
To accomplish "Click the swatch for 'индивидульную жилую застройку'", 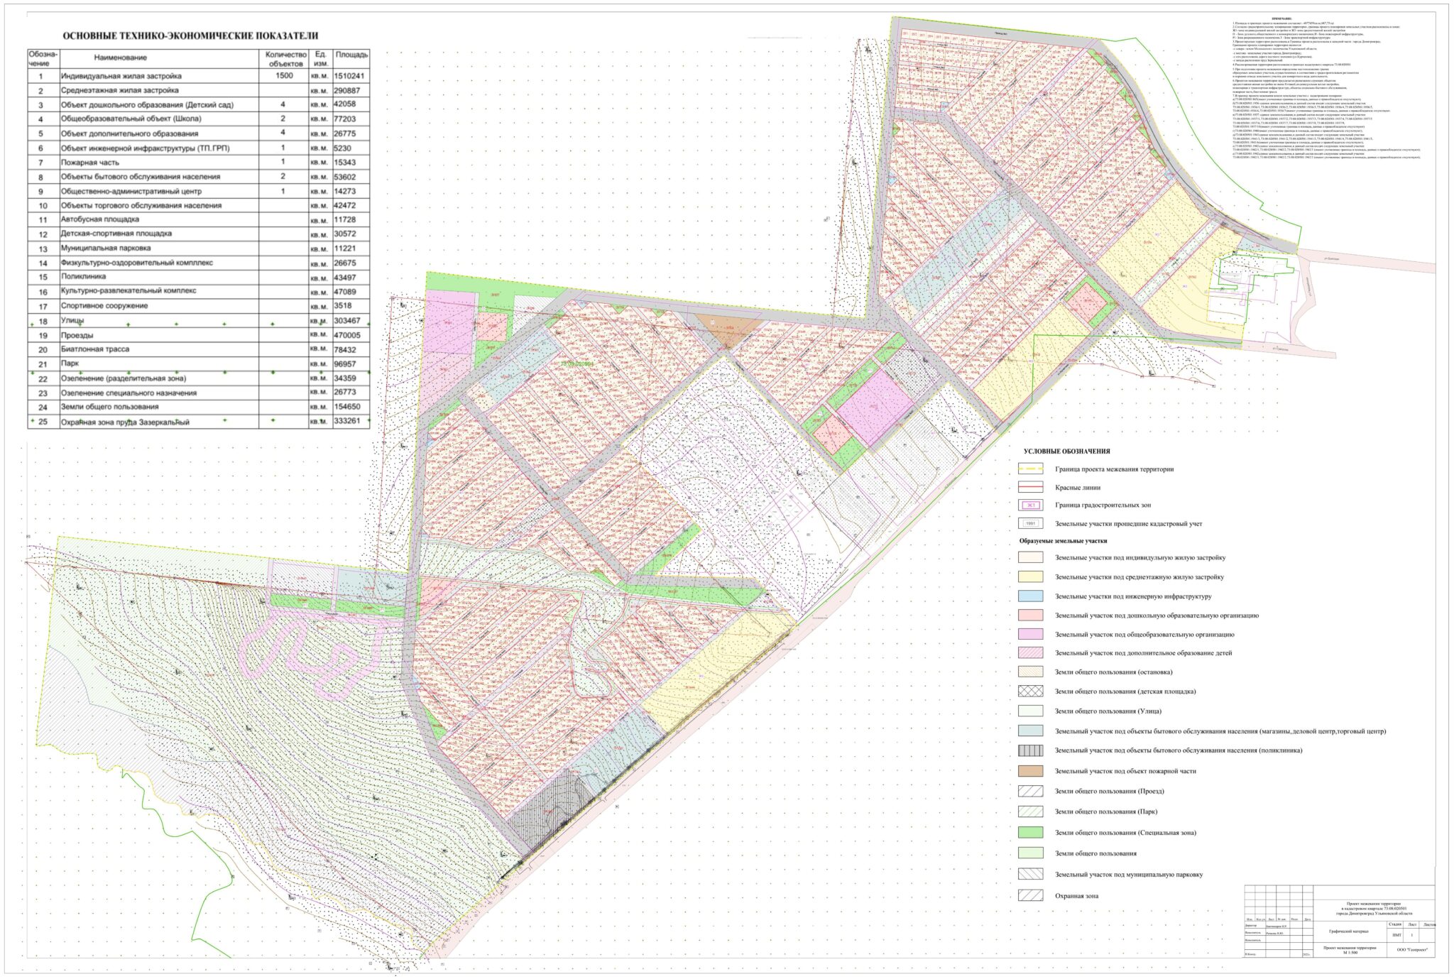I will pos(1030,558).
